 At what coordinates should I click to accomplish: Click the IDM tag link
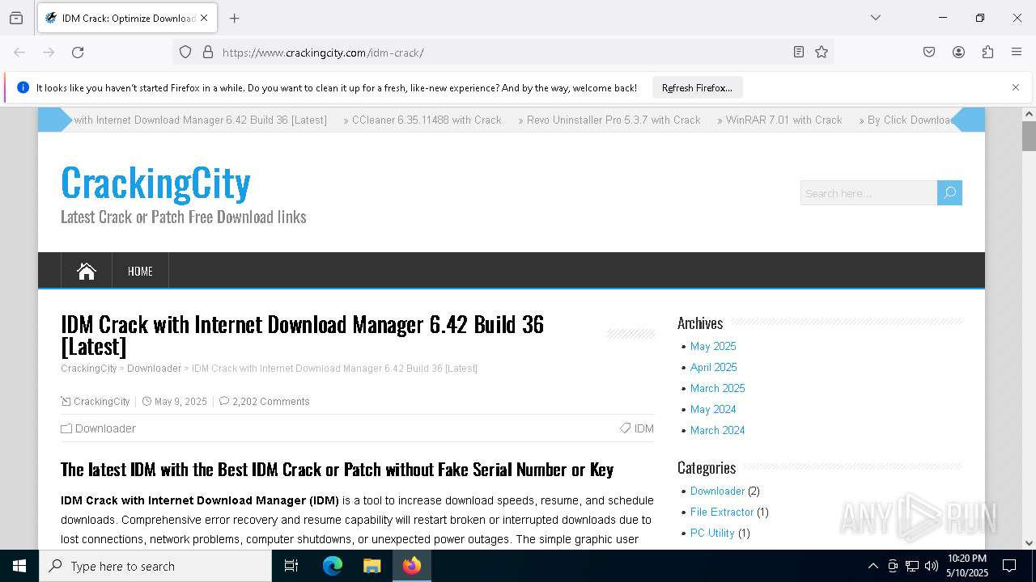tap(644, 428)
